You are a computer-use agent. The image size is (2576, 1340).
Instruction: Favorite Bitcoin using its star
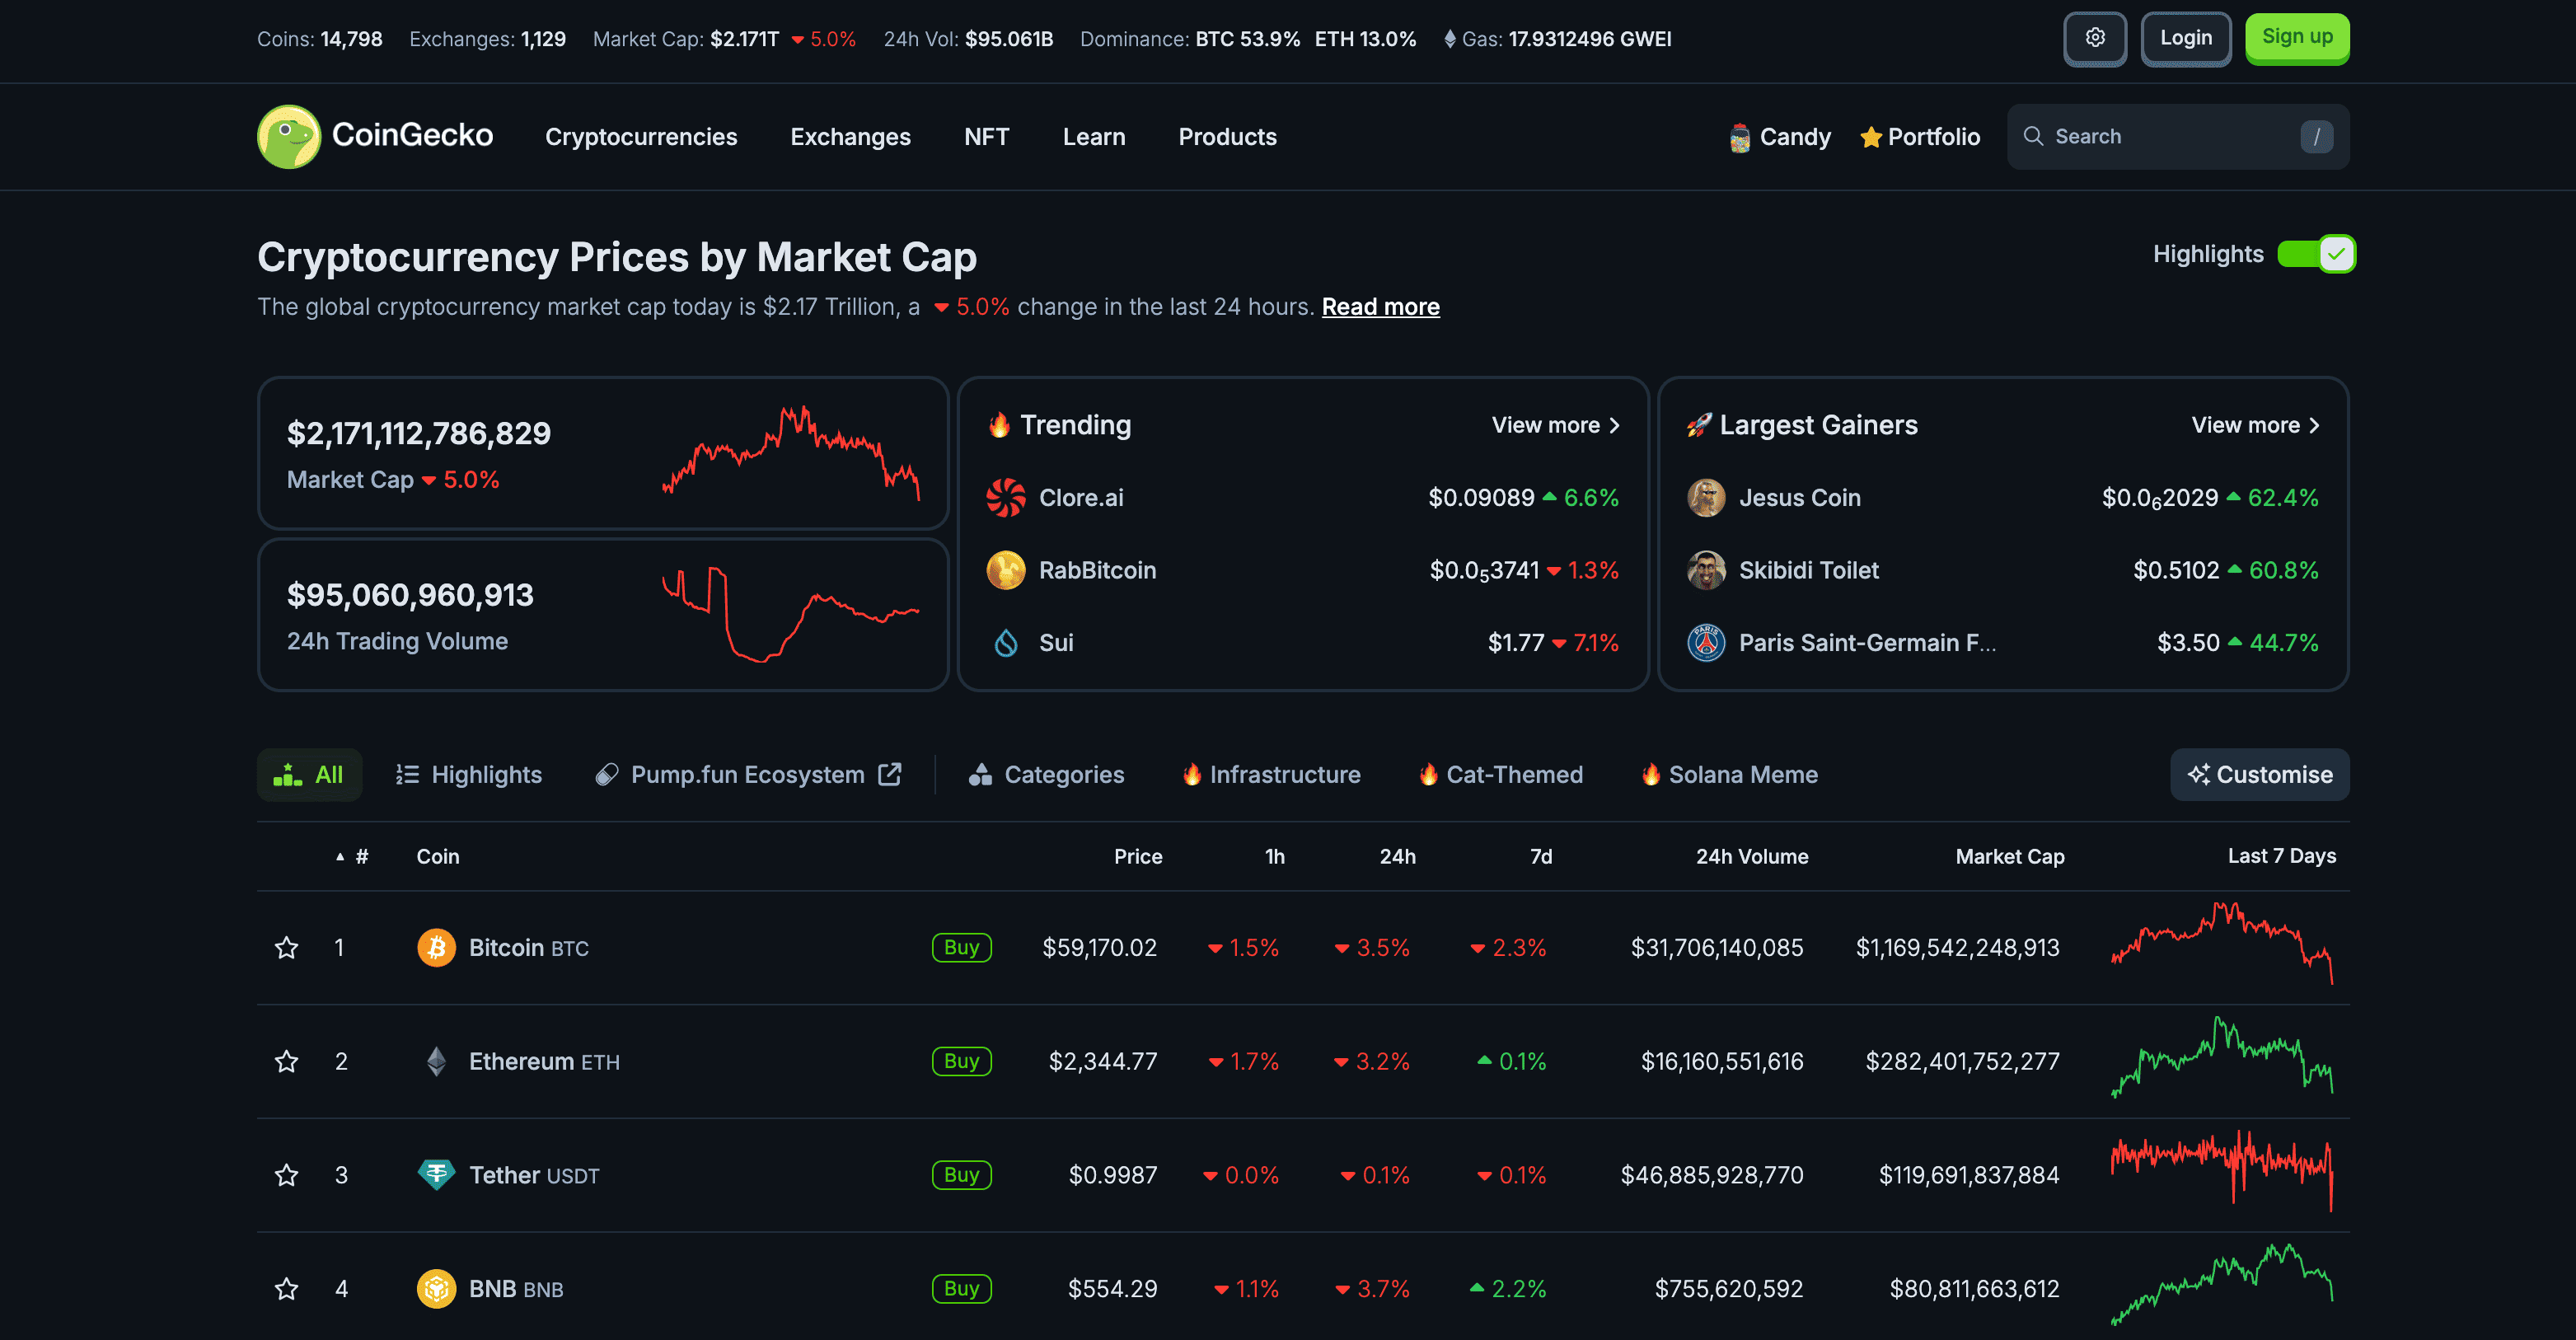coord(286,947)
